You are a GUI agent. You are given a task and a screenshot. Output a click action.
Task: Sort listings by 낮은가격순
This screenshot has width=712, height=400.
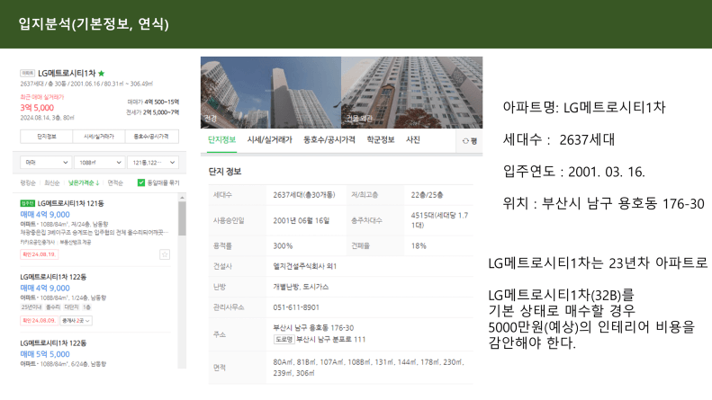(84, 182)
